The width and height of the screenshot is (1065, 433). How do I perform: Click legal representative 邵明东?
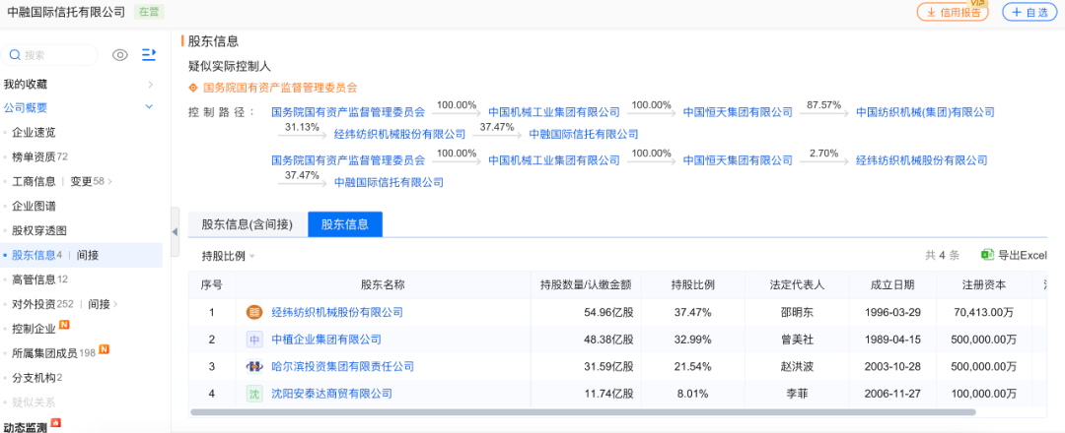point(797,312)
